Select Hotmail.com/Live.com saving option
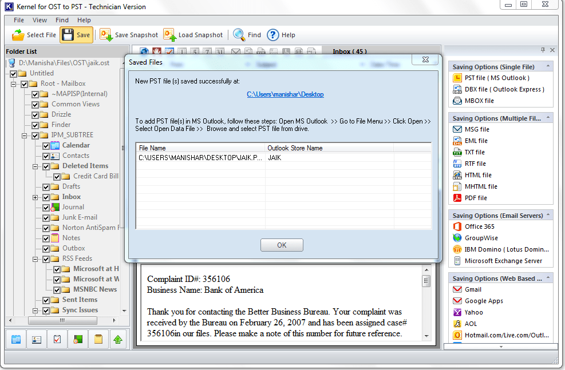Image resolution: width=565 pixels, height=370 pixels. [501, 335]
